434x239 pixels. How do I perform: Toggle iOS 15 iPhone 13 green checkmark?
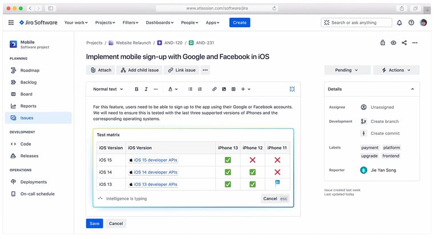pyautogui.click(x=227, y=160)
